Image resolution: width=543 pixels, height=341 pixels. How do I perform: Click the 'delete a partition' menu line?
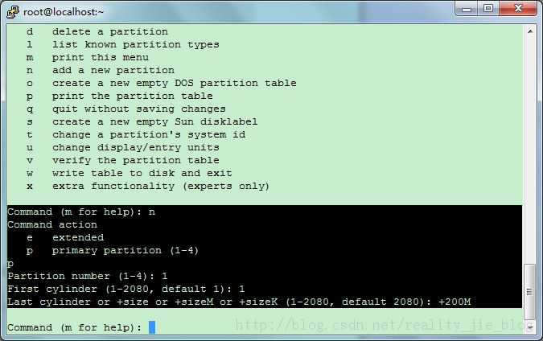[x=110, y=31]
